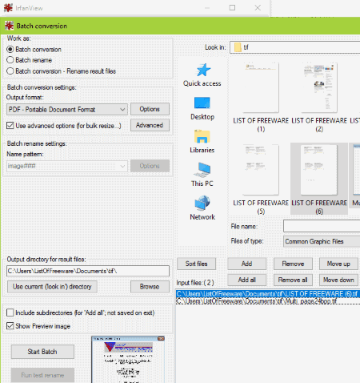
Task: Open Quick access in the places bar
Action: [202, 75]
